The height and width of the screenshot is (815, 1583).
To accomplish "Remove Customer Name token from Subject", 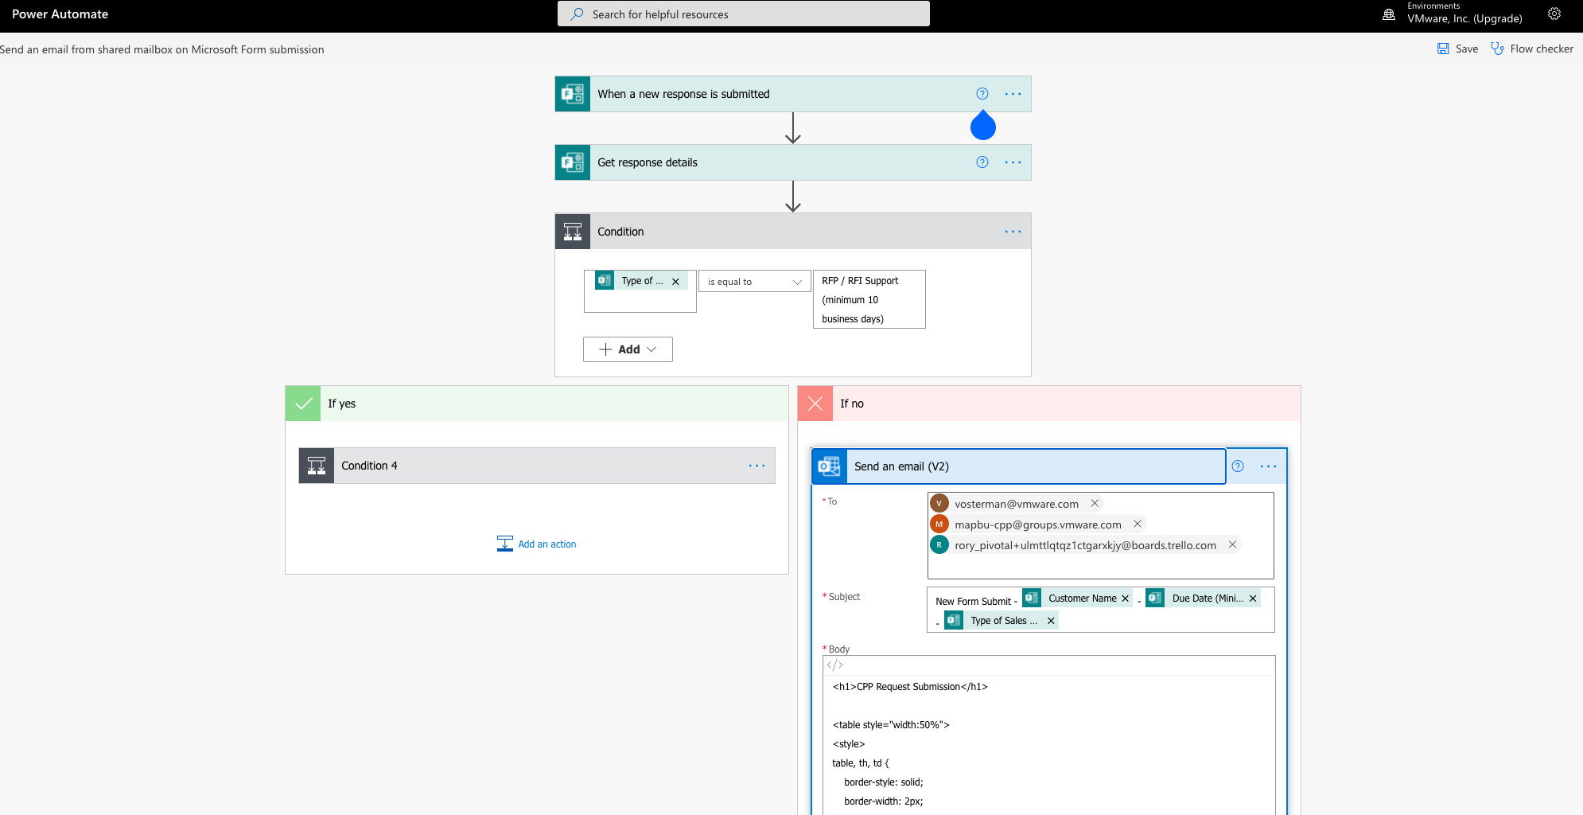I will pos(1125,599).
